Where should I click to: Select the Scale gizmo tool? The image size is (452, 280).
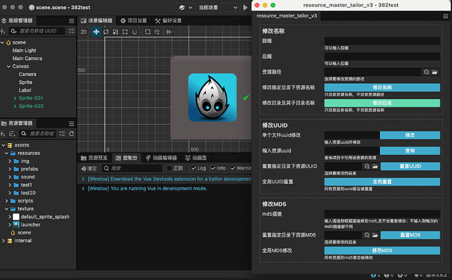point(115,32)
